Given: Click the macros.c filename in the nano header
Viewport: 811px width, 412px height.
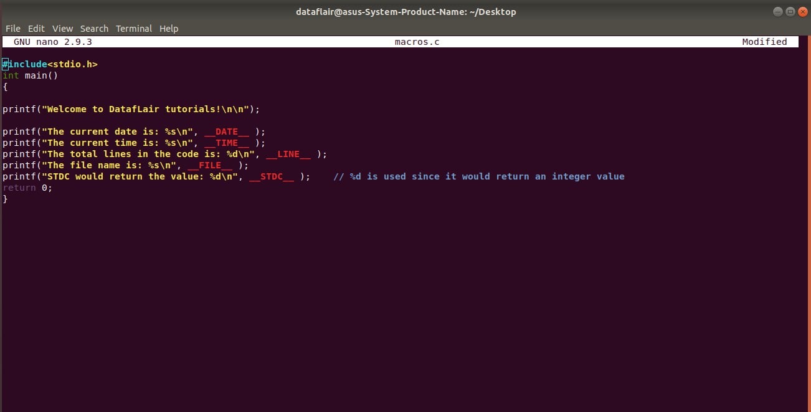Looking at the screenshot, I should pyautogui.click(x=417, y=41).
